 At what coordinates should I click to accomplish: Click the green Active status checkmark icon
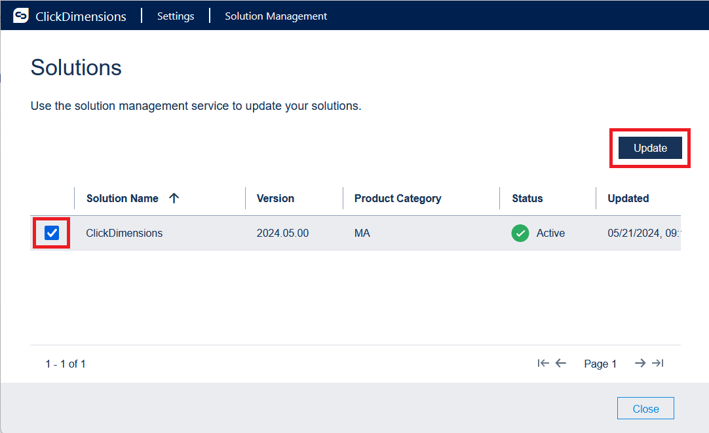(520, 233)
